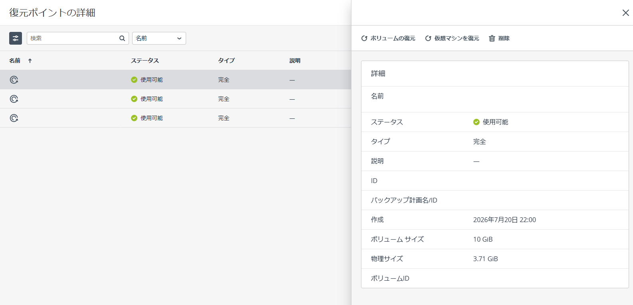Image resolution: width=633 pixels, height=305 pixels.
Task: Click the creation date 2026年7月20日 22:00
Action: click(504, 220)
